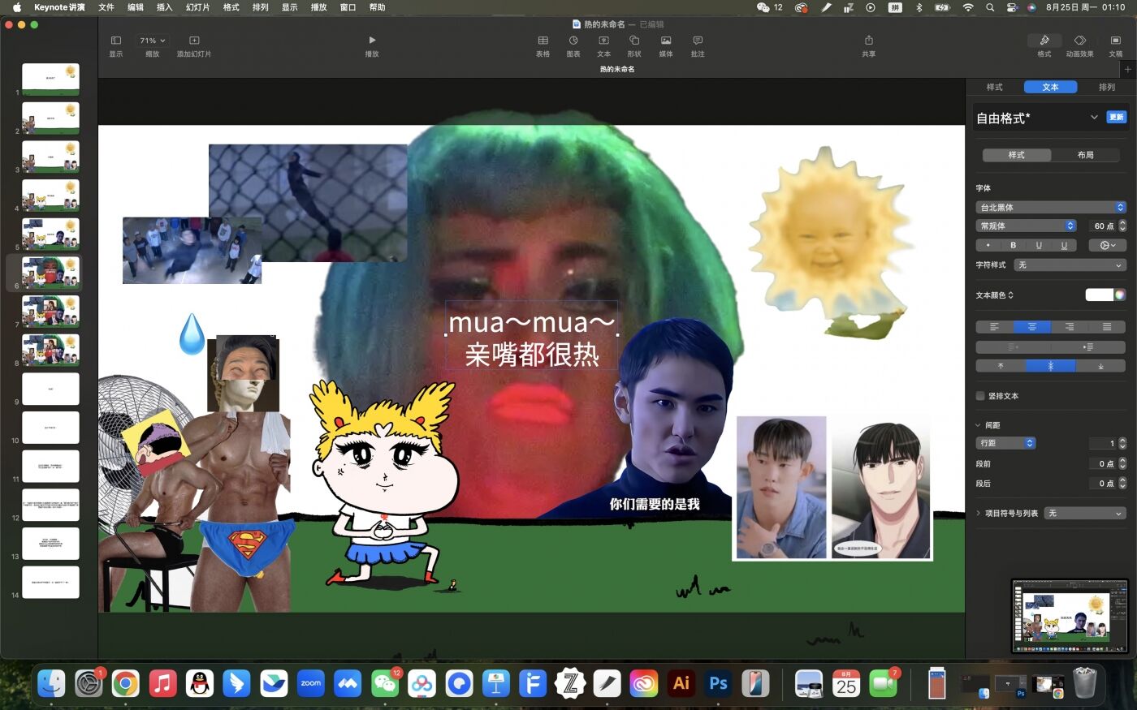Enable the 竖排文本 checkbox
The height and width of the screenshot is (710, 1137).
pyautogui.click(x=980, y=396)
